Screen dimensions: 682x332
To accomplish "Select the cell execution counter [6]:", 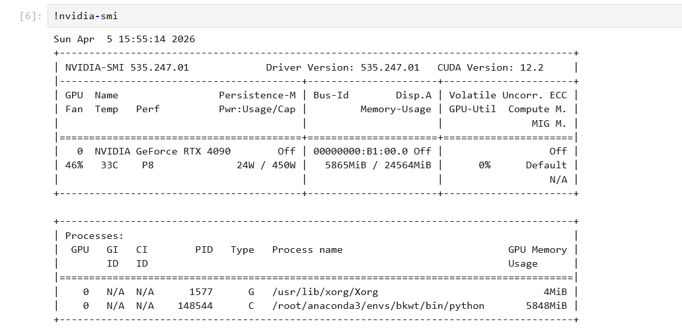I will [31, 17].
